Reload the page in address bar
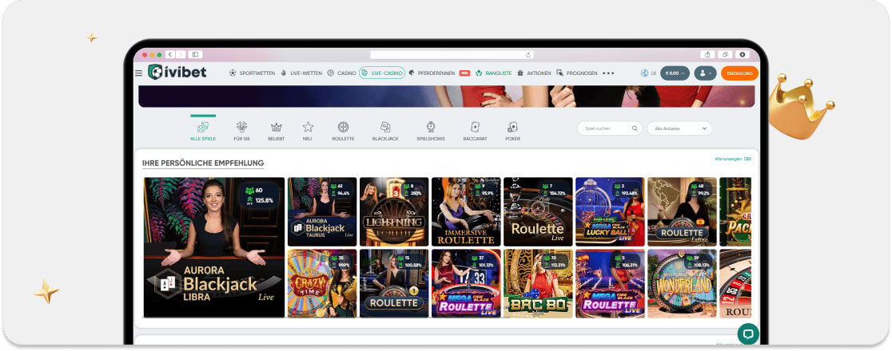 coord(528,55)
